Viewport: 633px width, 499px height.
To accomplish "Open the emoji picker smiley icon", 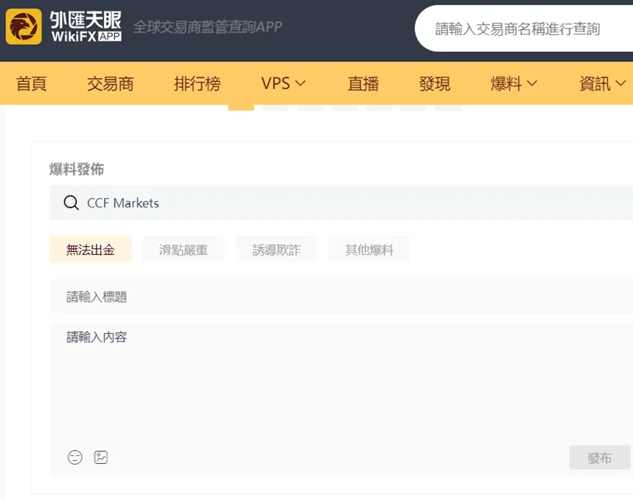I will pos(75,457).
